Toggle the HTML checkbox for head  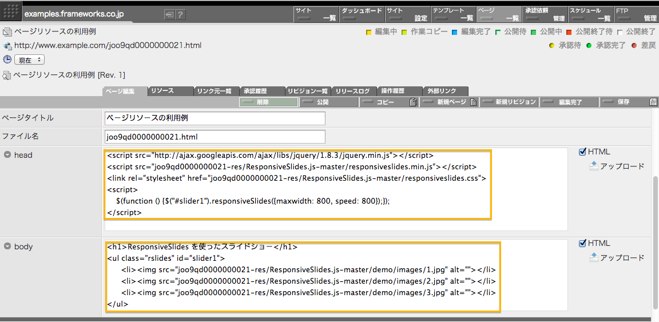(x=582, y=152)
